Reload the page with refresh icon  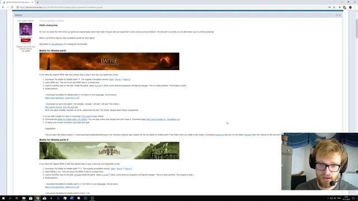click(x=12, y=7)
